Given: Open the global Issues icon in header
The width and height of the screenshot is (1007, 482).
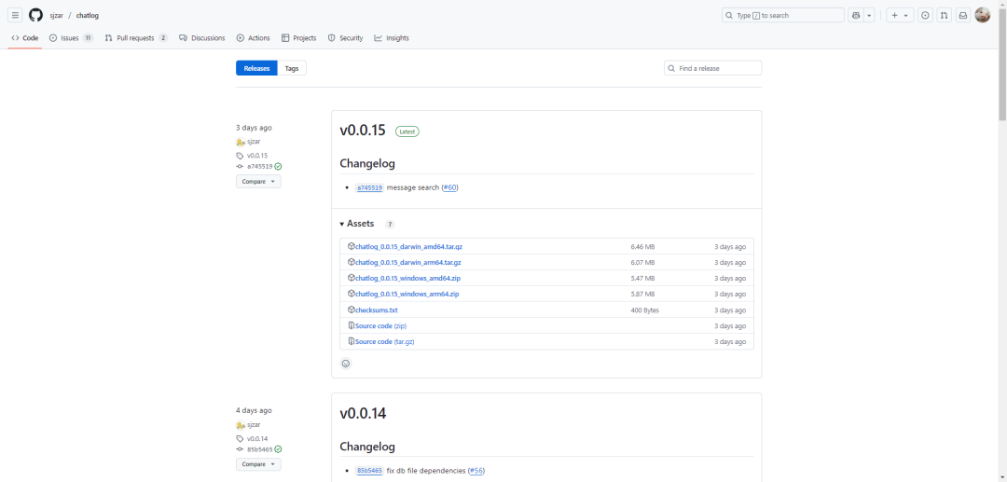Looking at the screenshot, I should point(925,15).
